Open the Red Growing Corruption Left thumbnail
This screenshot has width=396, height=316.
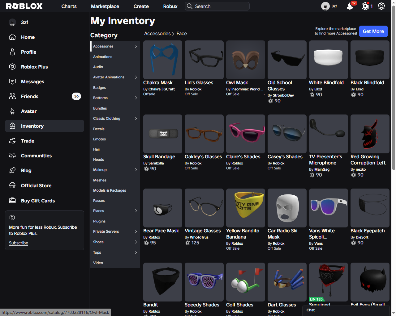point(370,134)
